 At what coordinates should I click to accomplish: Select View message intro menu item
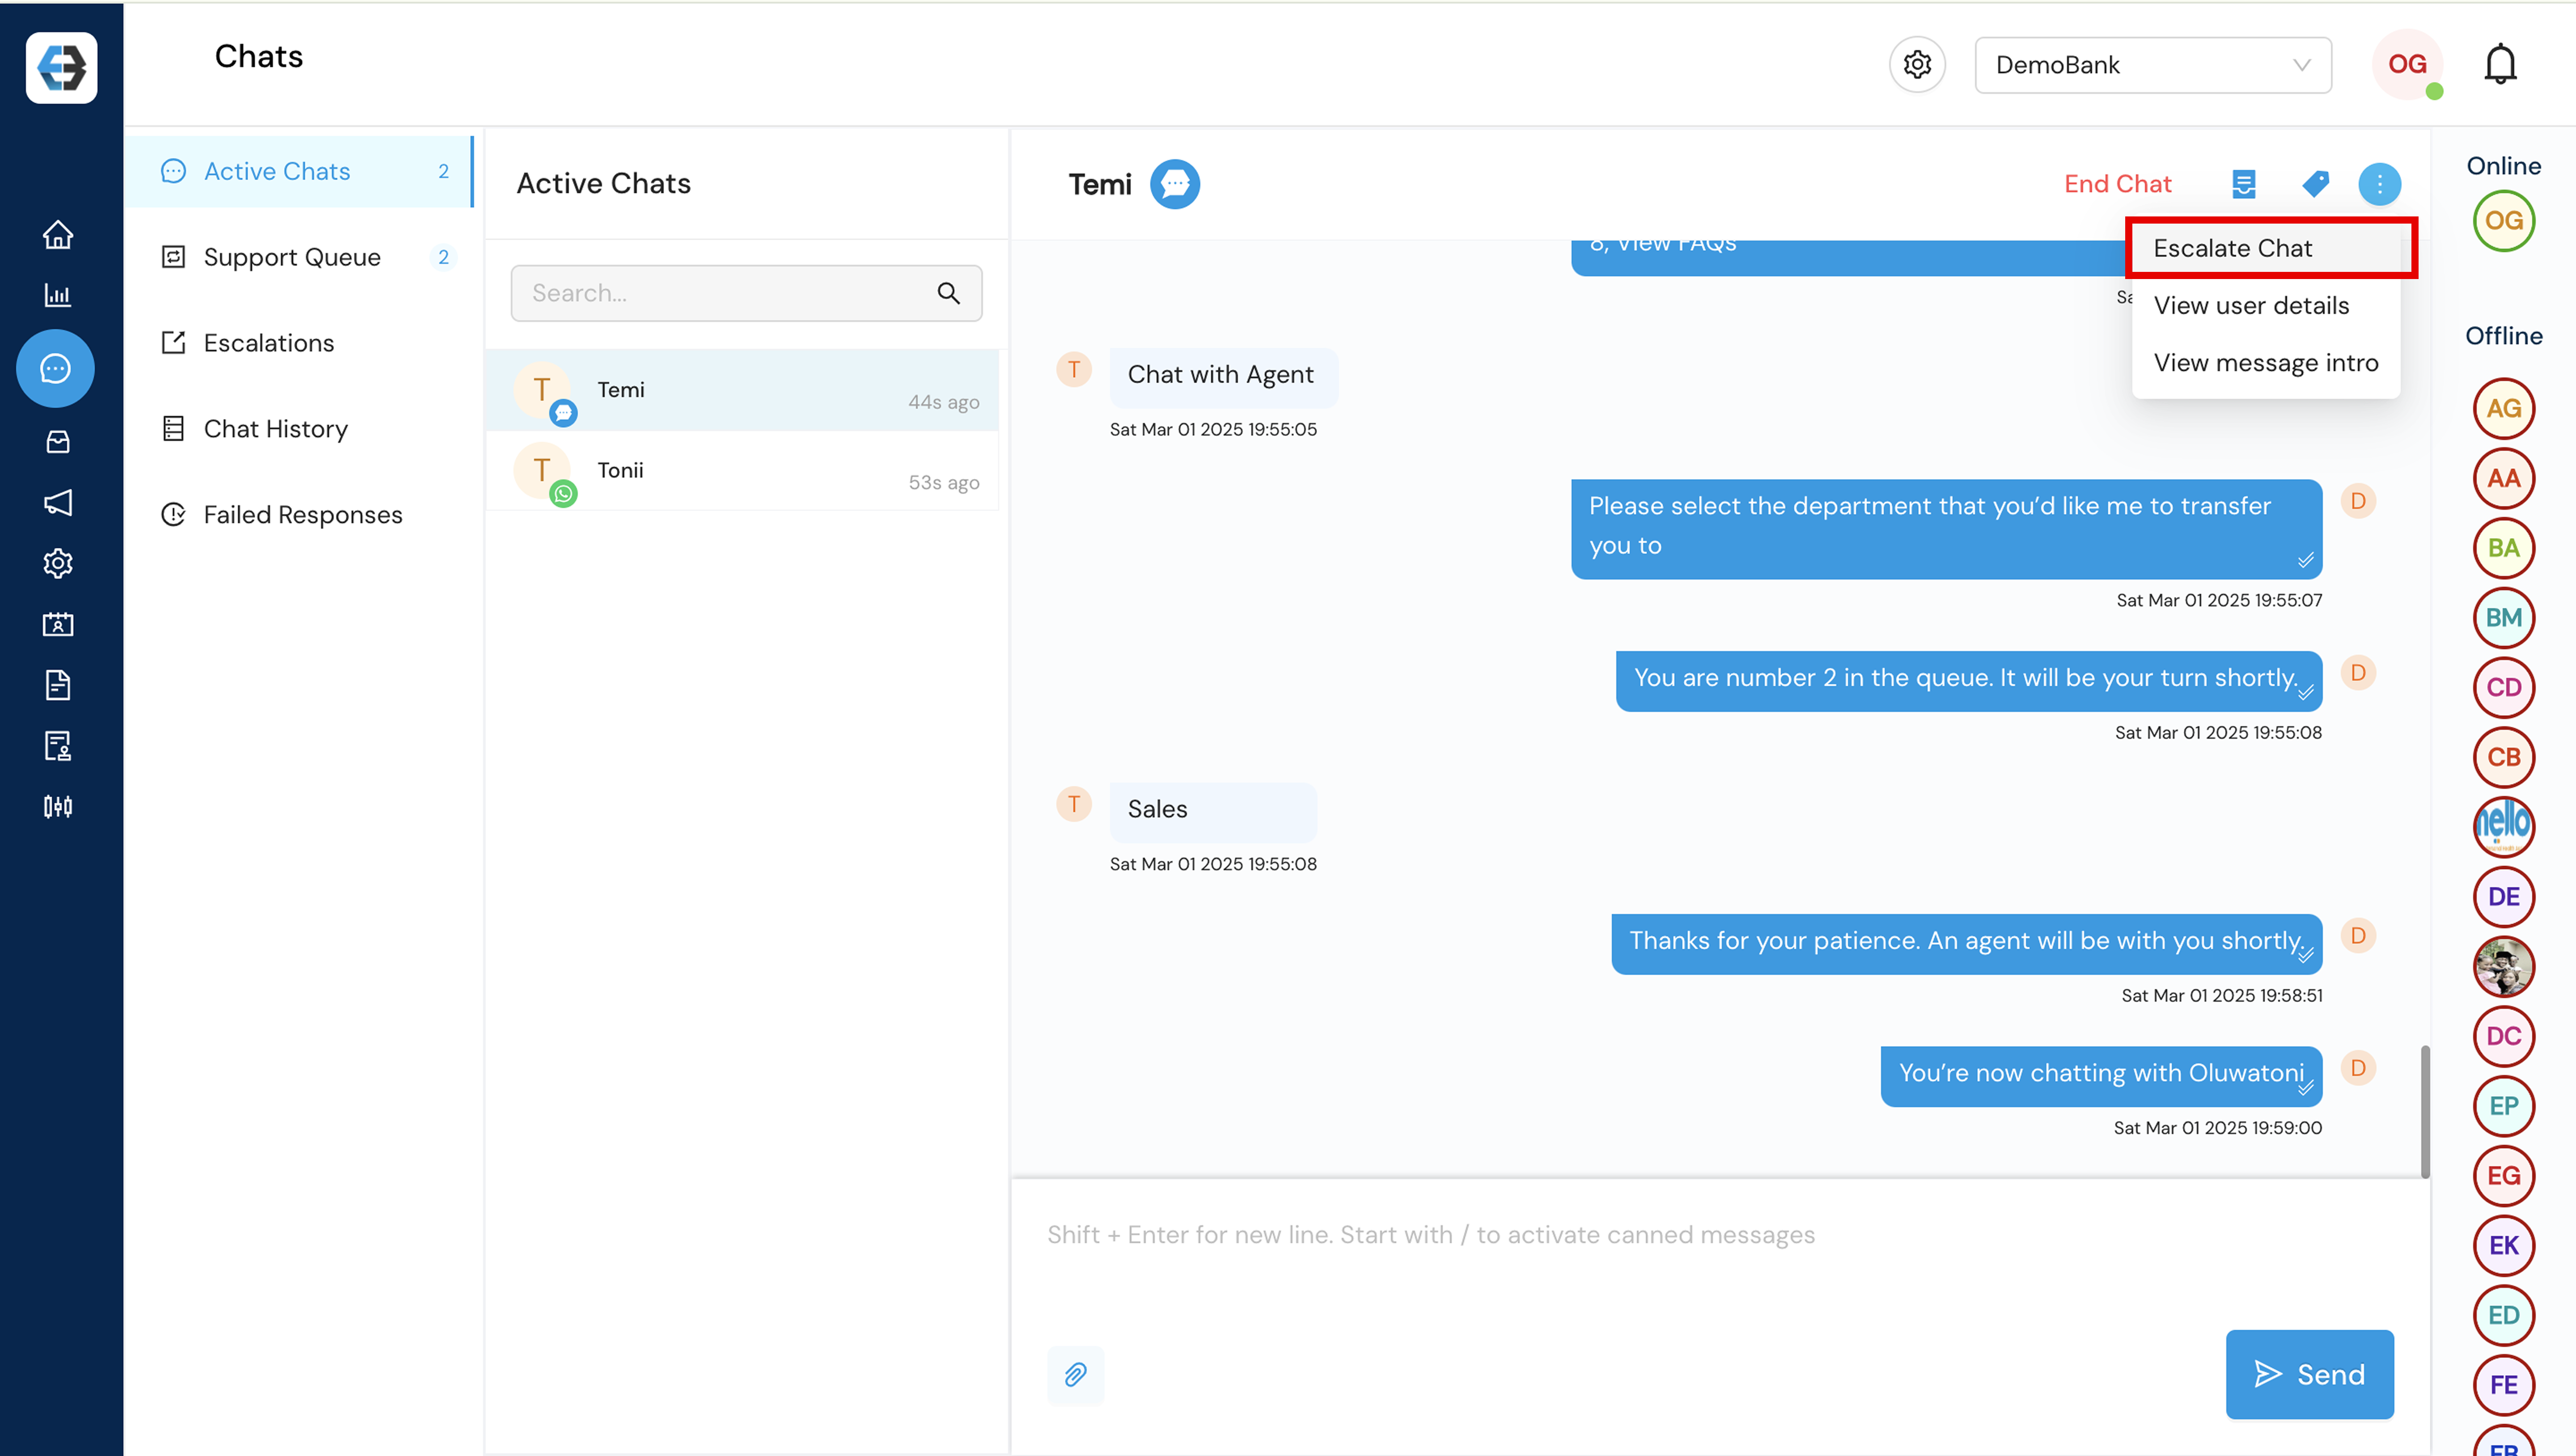pos(2265,363)
